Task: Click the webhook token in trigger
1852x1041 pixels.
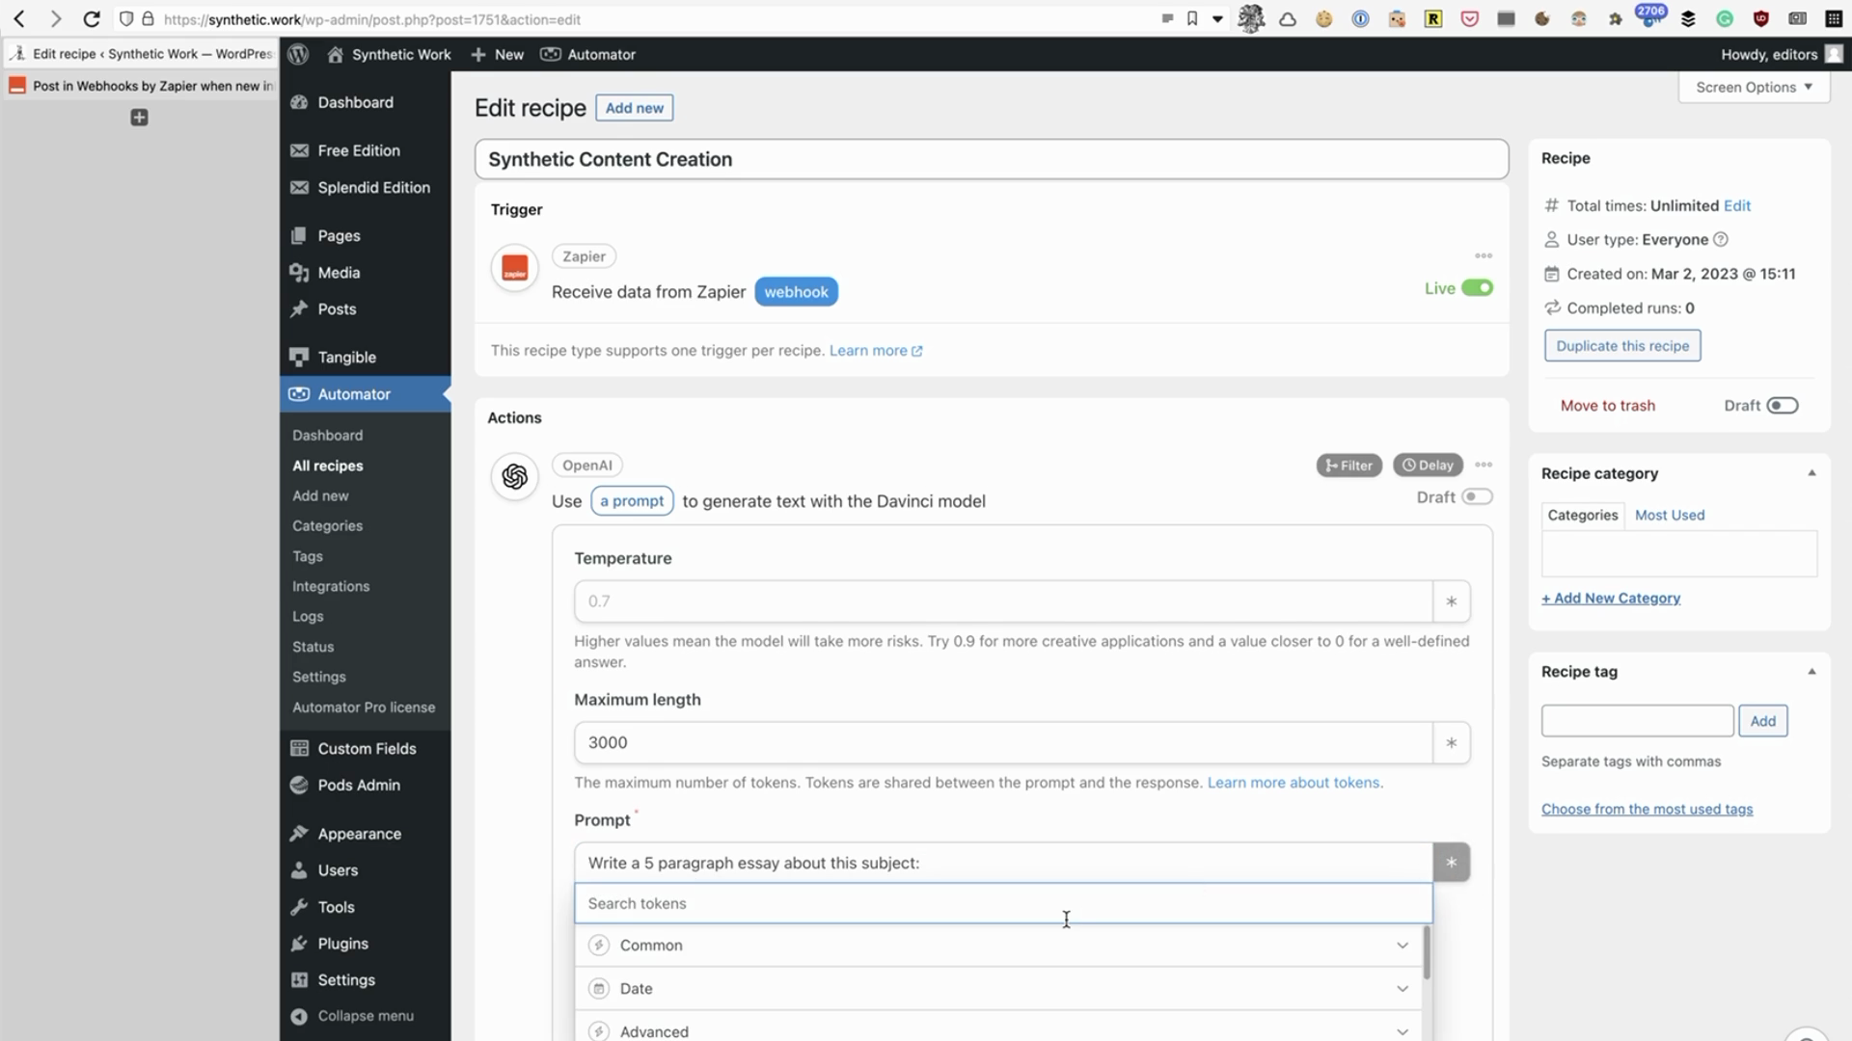Action: pos(796,292)
